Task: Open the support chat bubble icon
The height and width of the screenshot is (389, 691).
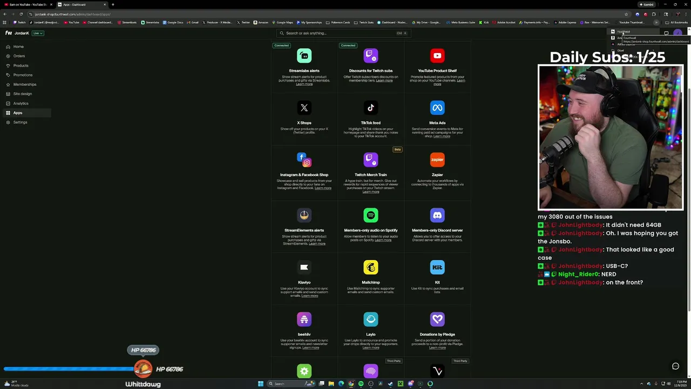Action: click(x=675, y=366)
